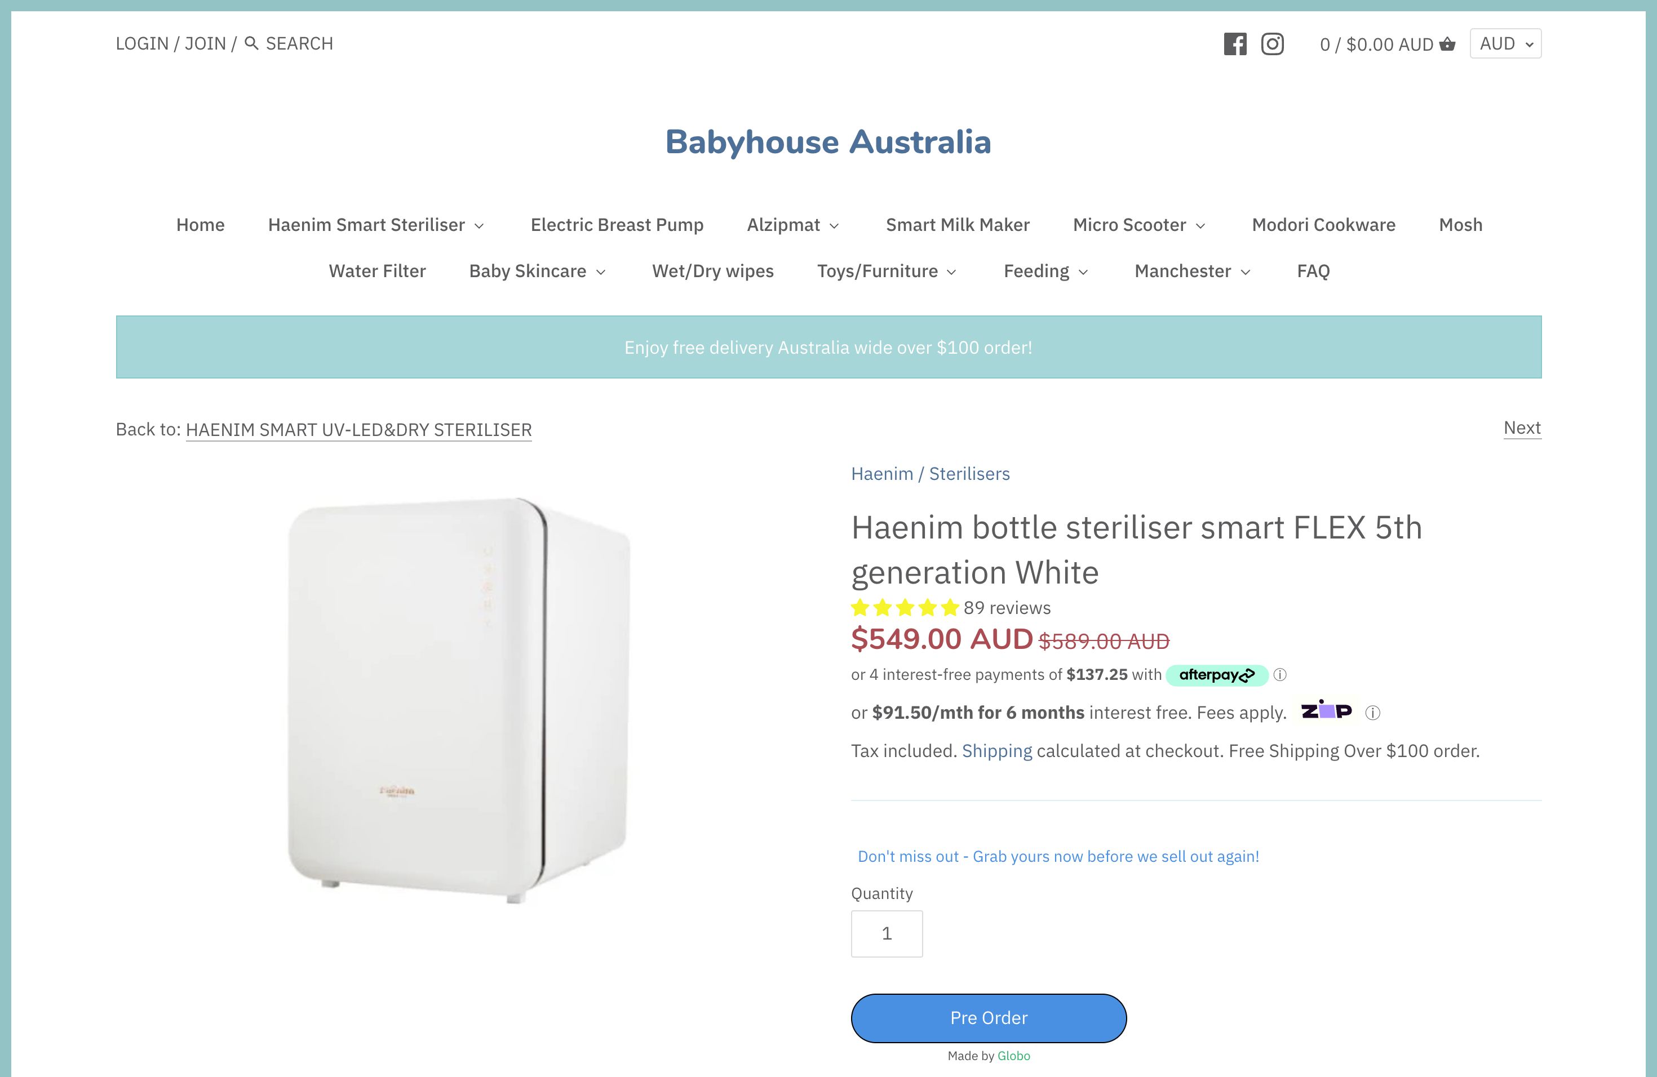Open the Facebook page icon
1657x1077 pixels.
[1235, 43]
